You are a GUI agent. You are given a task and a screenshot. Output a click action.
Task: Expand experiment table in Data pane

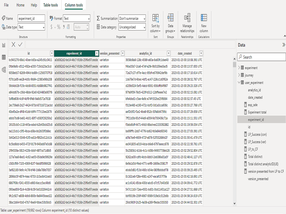pyautogui.click(x=239, y=68)
